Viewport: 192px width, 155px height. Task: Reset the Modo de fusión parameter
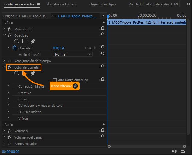point(103,54)
